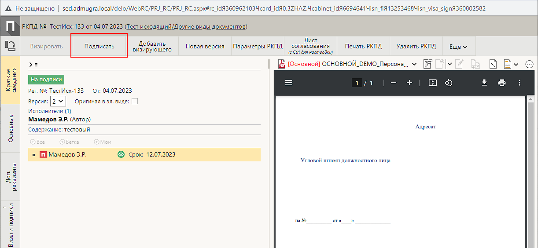
Task: Expand the viewer with the diagonal arrows icon
Action: (x=494, y=64)
